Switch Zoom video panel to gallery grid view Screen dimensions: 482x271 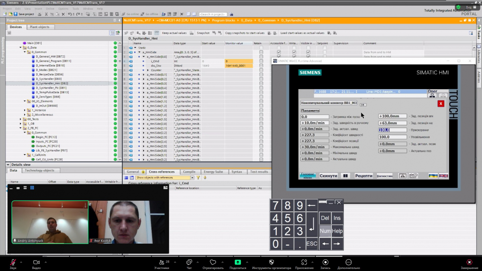pos(32,188)
